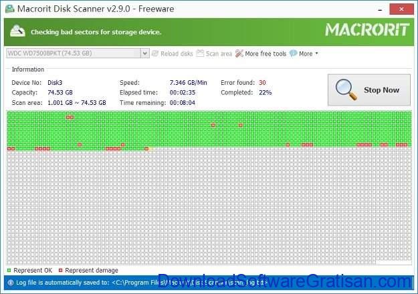Viewport: 418px width, 294px height.
Task: Click the Stop Now button
Action: pos(369,90)
